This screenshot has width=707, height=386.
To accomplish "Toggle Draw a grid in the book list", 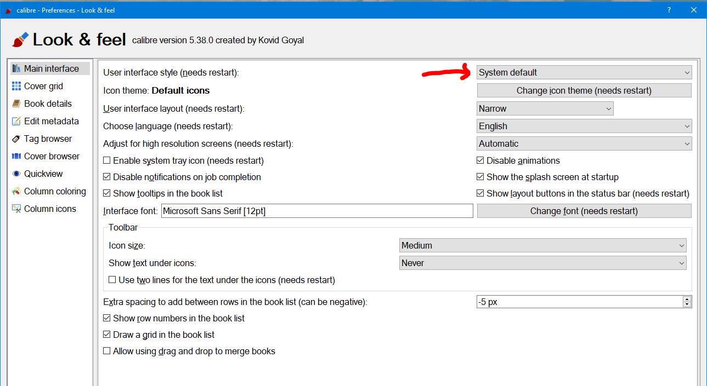I will 107,335.
